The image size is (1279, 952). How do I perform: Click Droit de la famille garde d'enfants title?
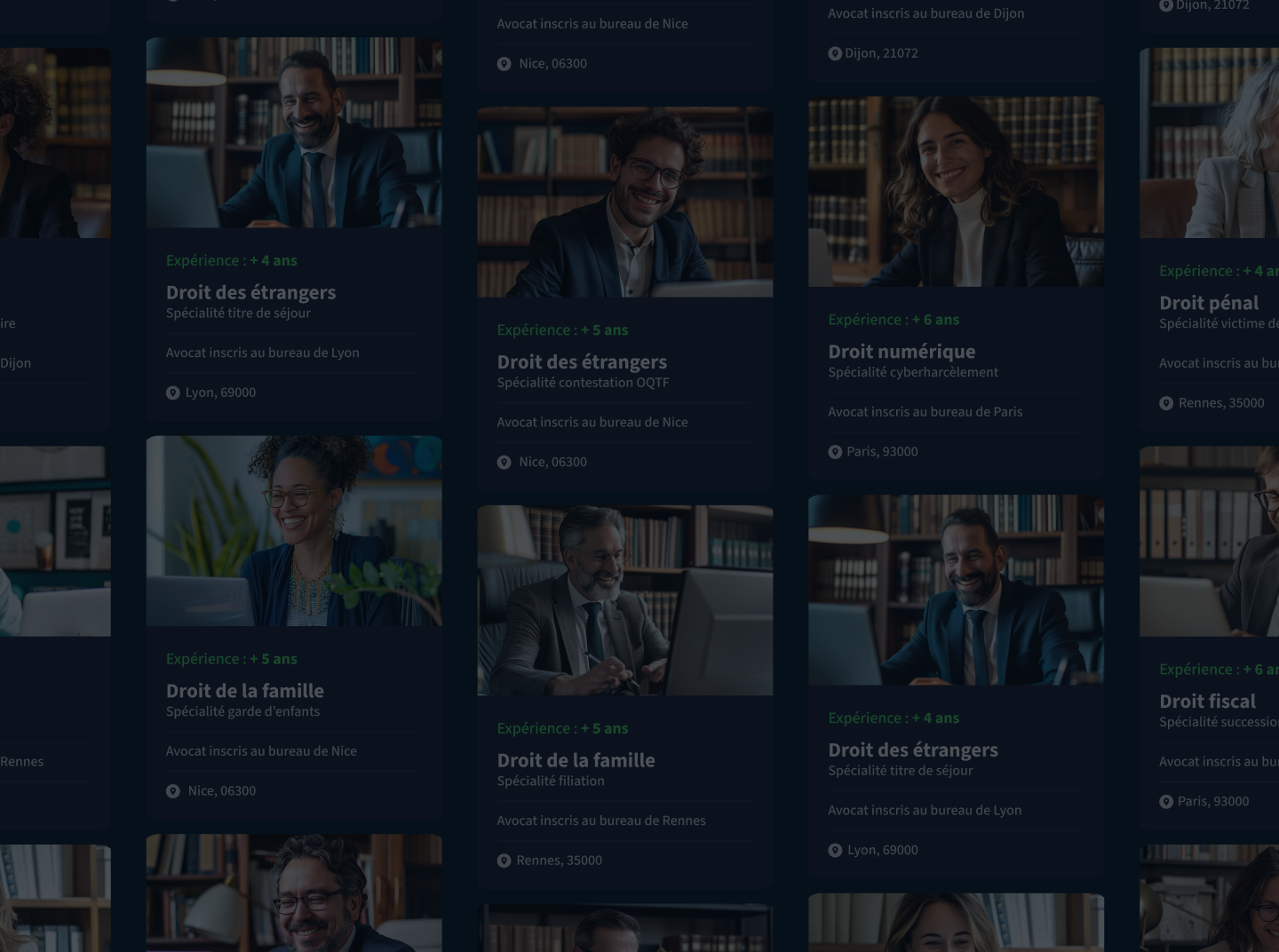(x=244, y=691)
